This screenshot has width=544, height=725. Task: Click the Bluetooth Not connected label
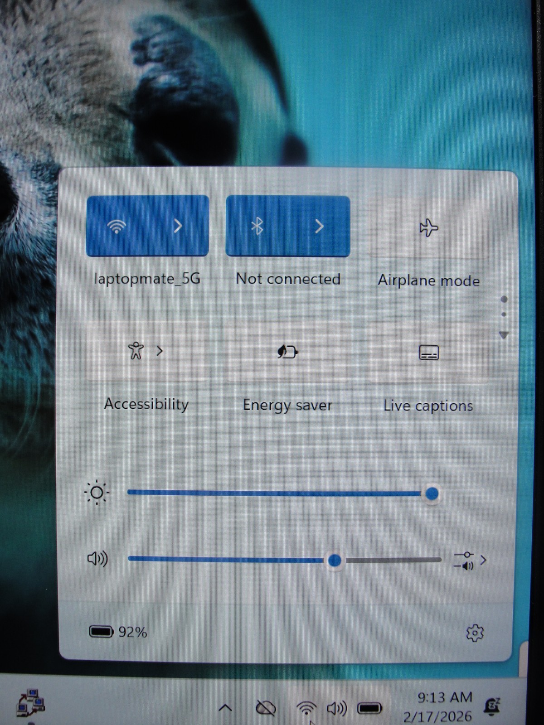click(288, 279)
